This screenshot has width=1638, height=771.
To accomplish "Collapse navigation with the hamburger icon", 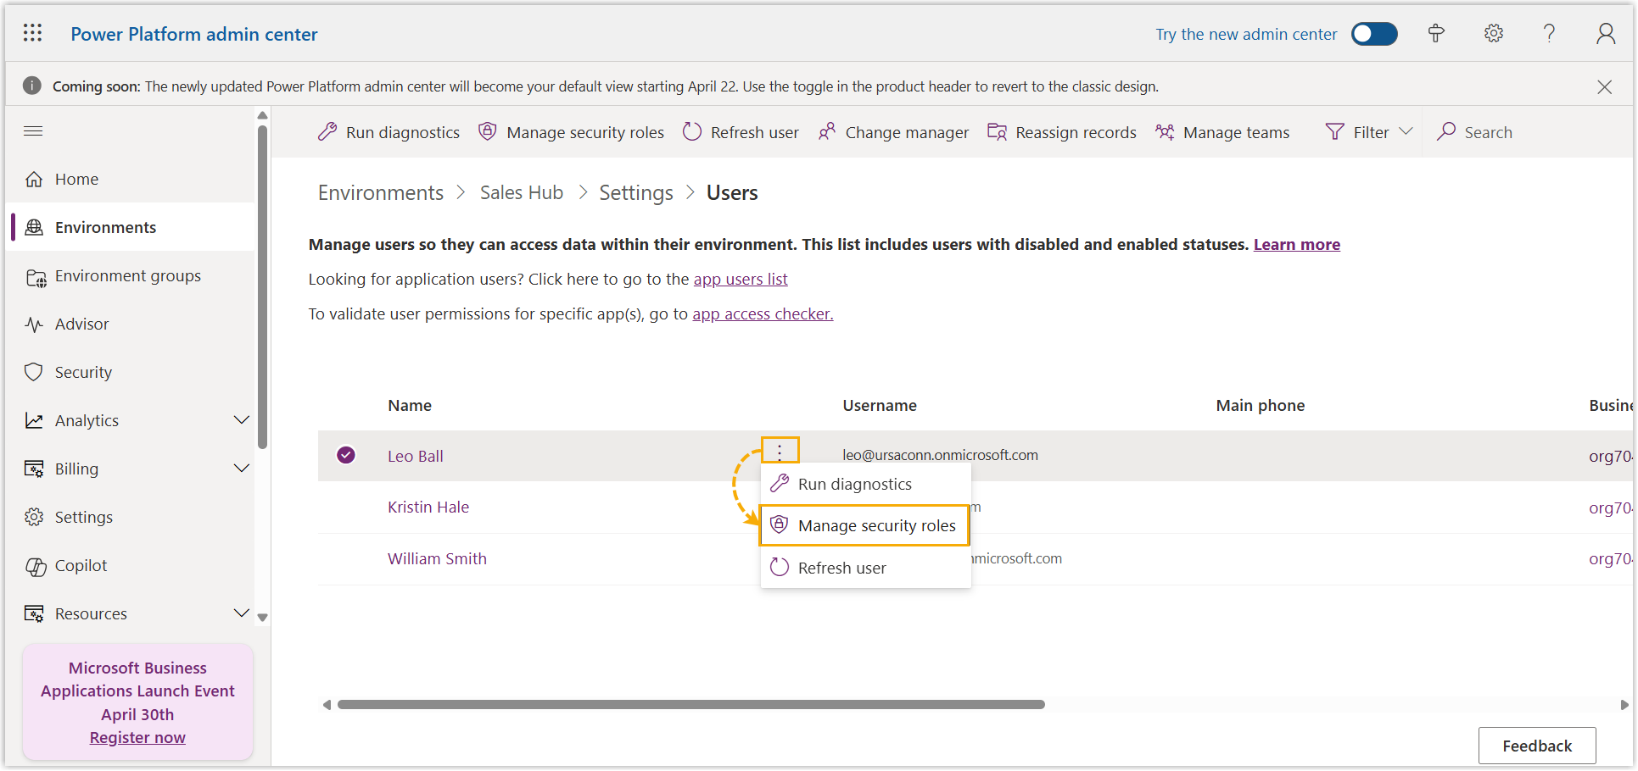I will 33,130.
